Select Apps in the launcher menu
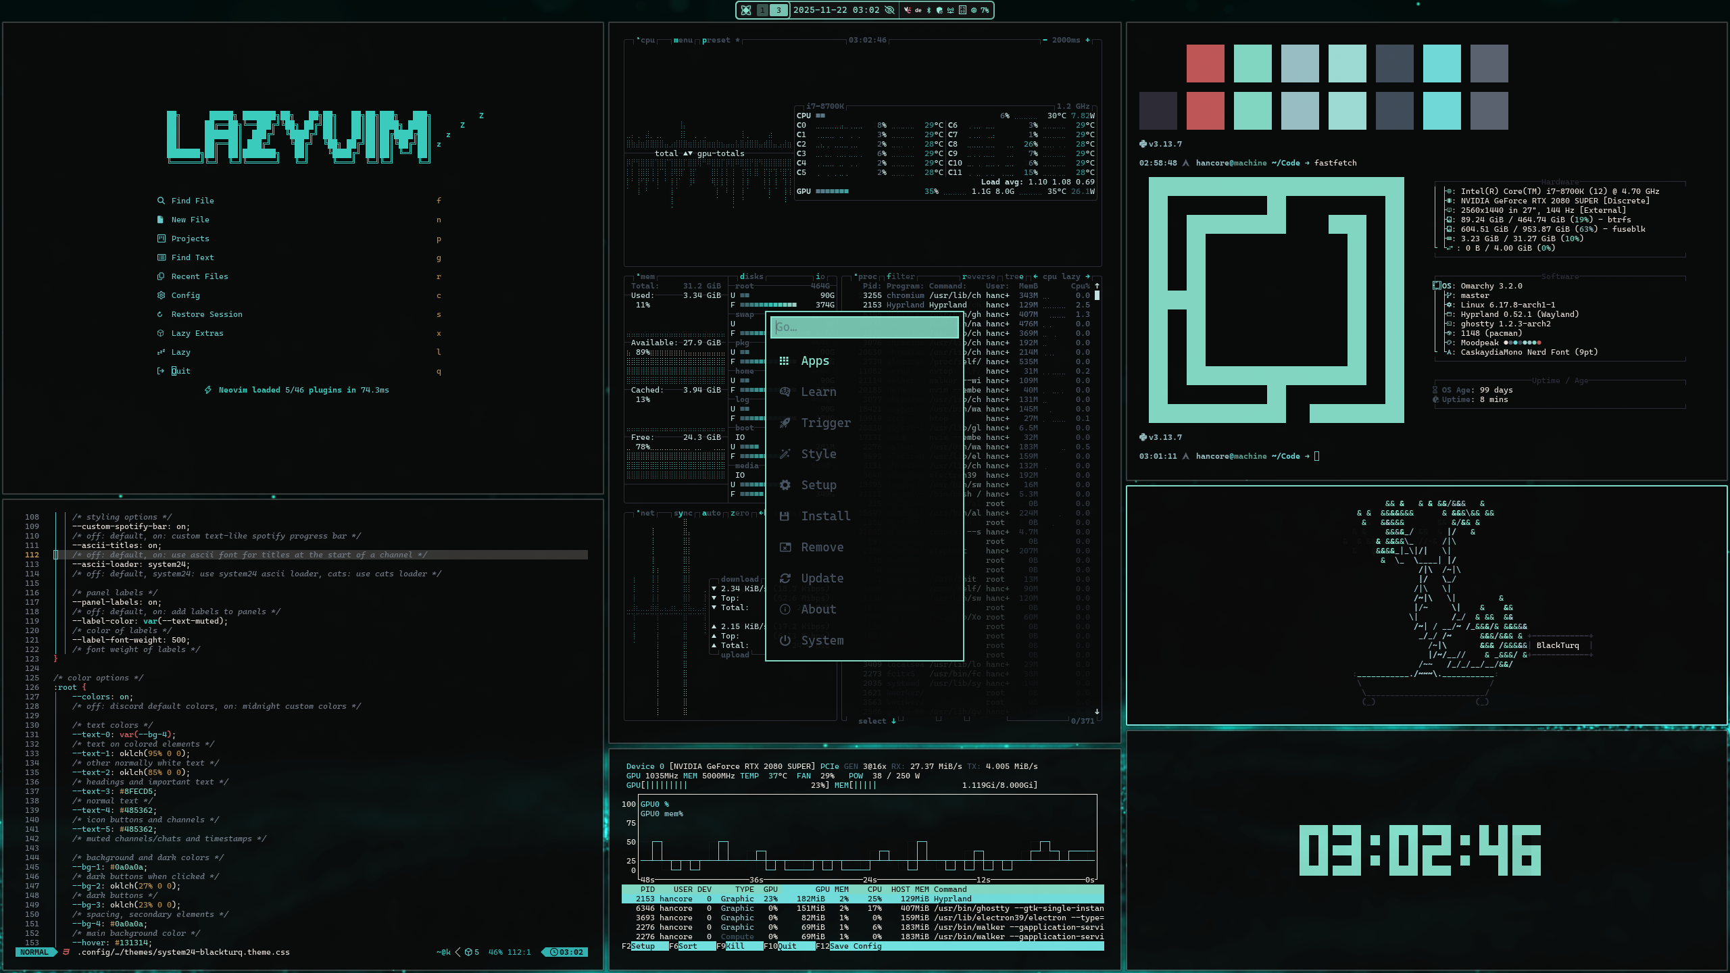Image resolution: width=1730 pixels, height=973 pixels. pos(864,361)
